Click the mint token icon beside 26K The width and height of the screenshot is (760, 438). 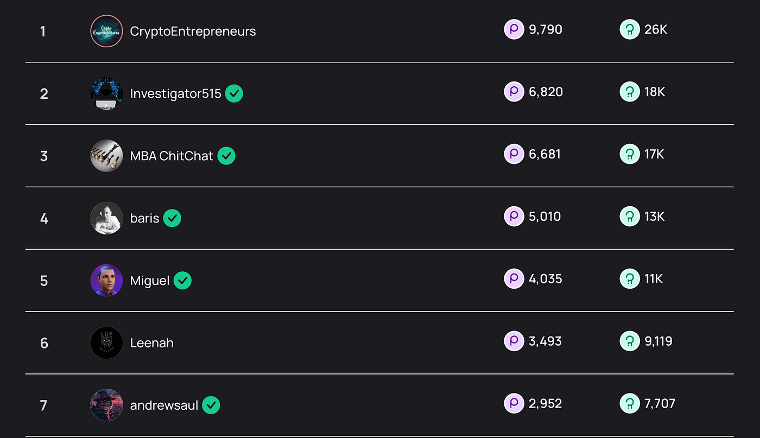point(630,29)
